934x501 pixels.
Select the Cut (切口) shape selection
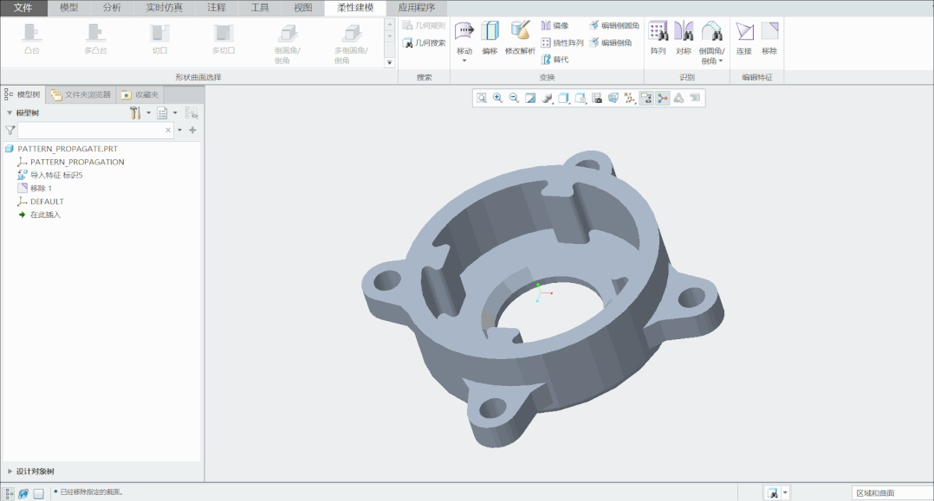(x=159, y=39)
